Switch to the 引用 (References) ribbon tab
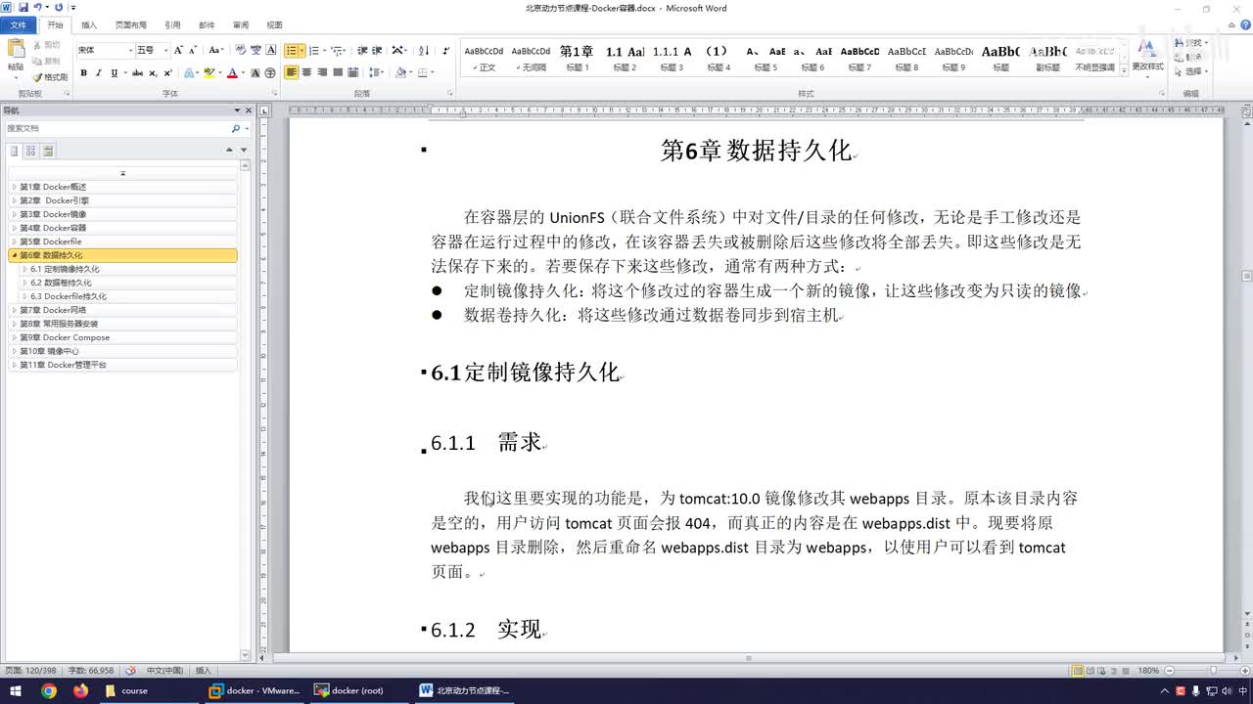 tap(172, 24)
